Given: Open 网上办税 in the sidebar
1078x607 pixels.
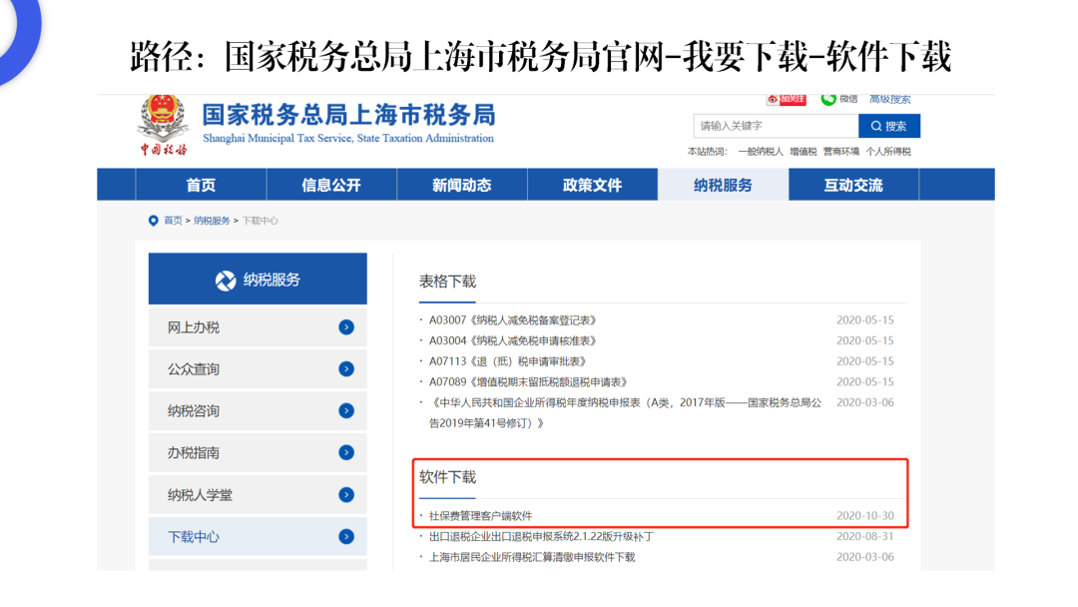Looking at the screenshot, I should pos(258,327).
